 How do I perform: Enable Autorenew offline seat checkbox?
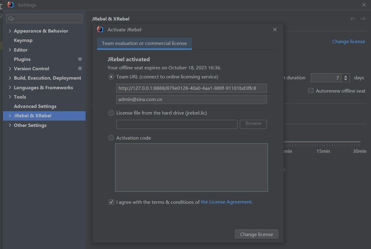click(311, 91)
